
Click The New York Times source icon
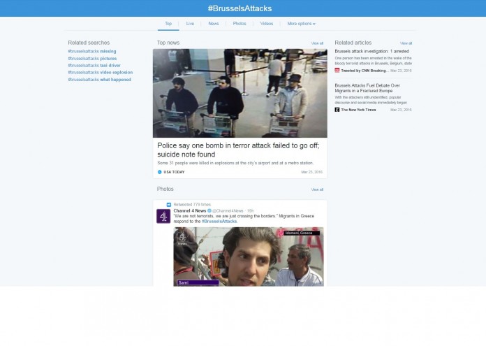[337, 110]
